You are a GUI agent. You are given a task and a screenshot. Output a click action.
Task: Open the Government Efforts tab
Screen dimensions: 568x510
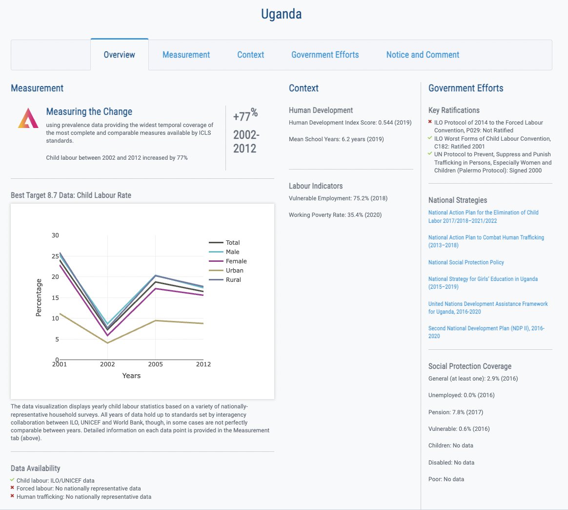pyautogui.click(x=325, y=55)
